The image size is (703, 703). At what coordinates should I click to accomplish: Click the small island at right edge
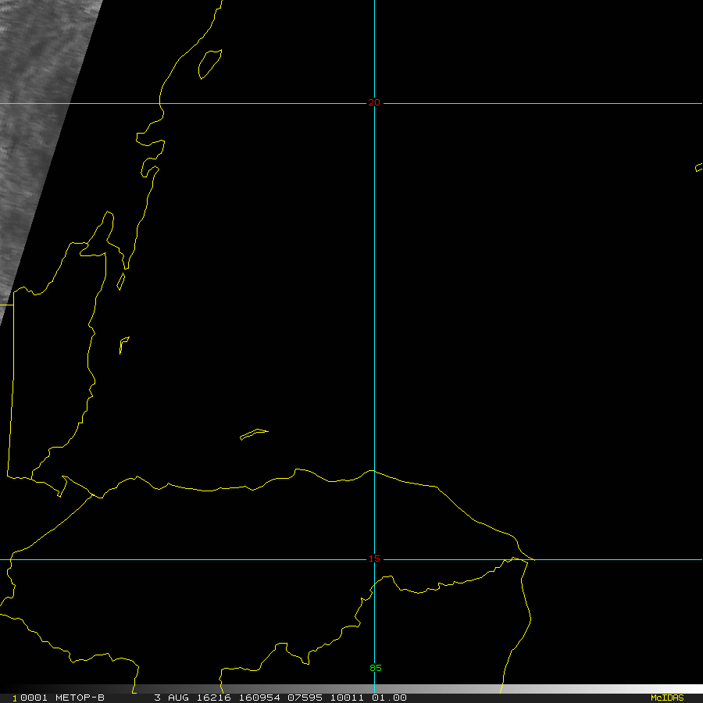point(698,167)
